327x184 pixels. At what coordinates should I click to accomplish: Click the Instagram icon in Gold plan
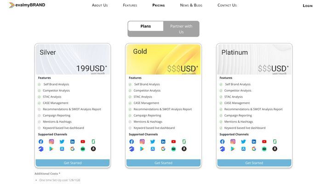142,142
